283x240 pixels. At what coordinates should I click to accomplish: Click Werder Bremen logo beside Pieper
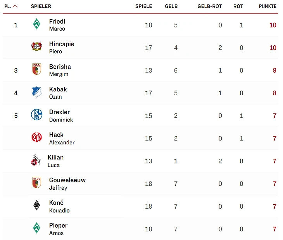36,228
